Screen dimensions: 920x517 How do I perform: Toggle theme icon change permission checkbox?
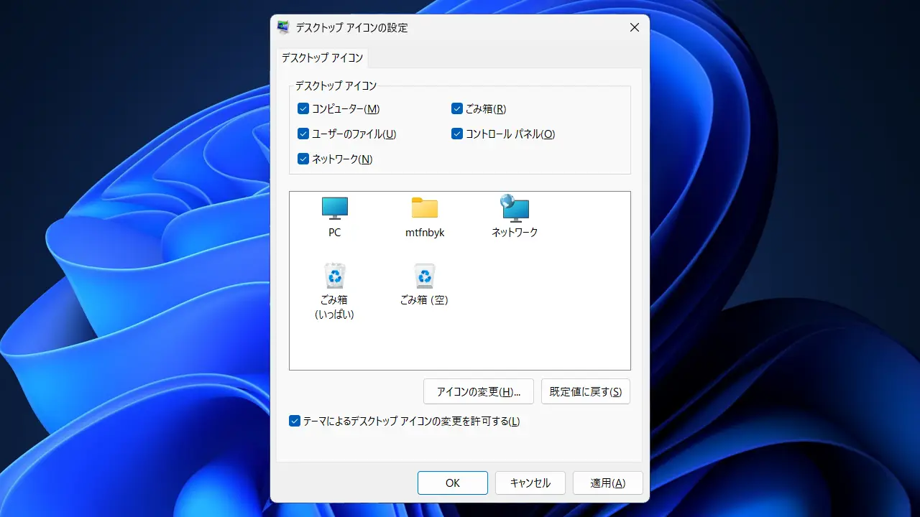[x=295, y=421]
